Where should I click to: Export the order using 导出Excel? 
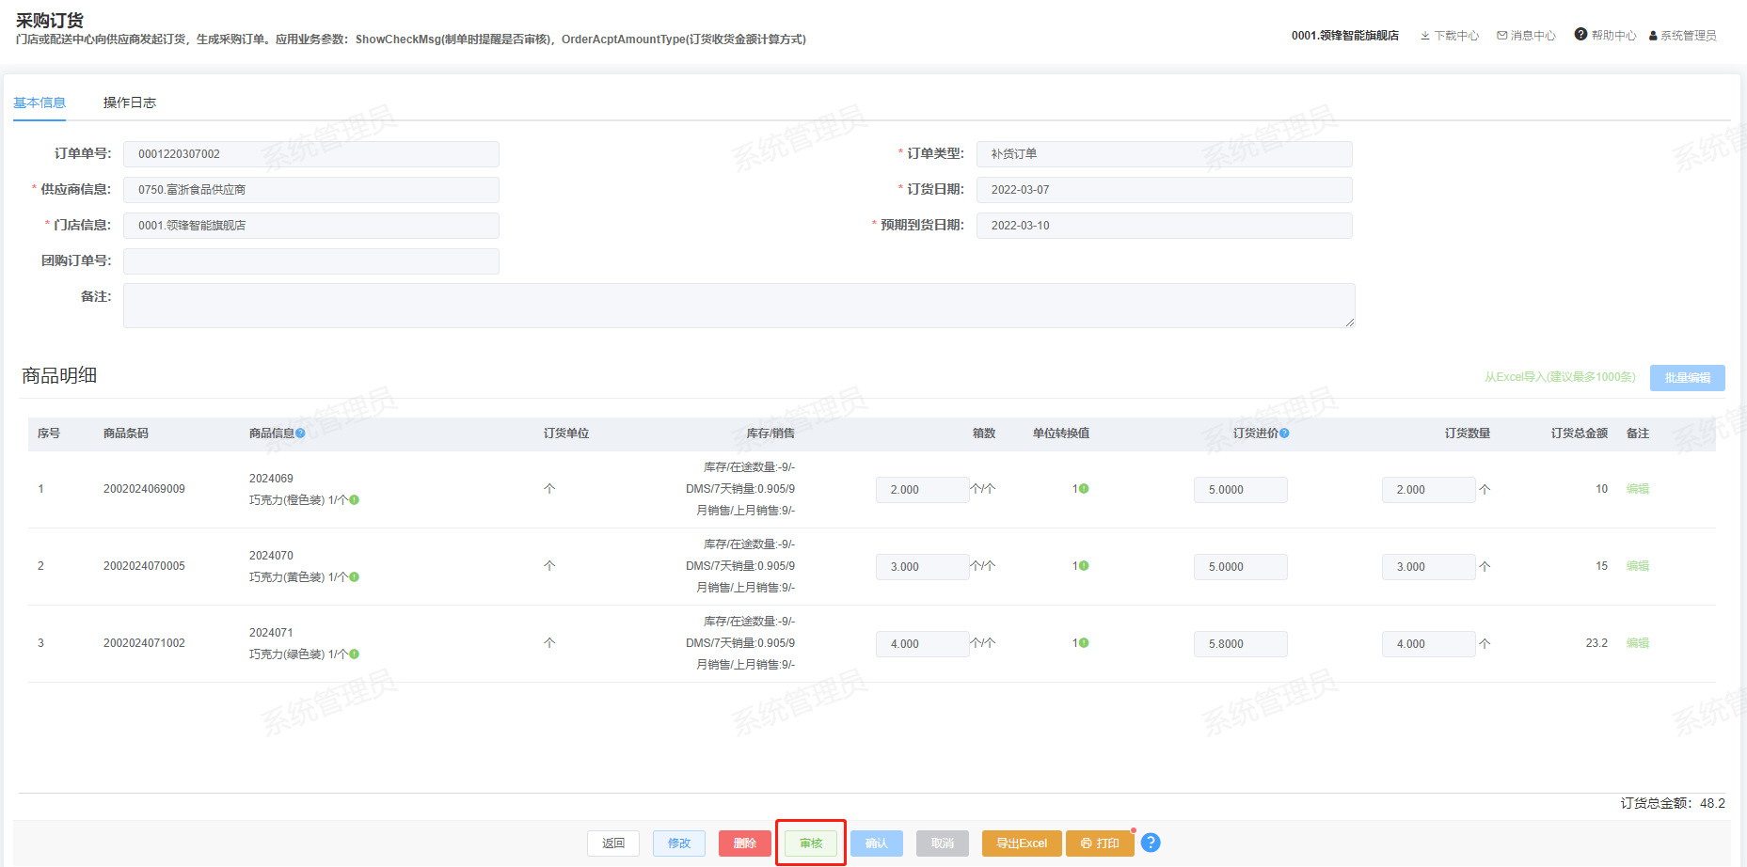1021,843
